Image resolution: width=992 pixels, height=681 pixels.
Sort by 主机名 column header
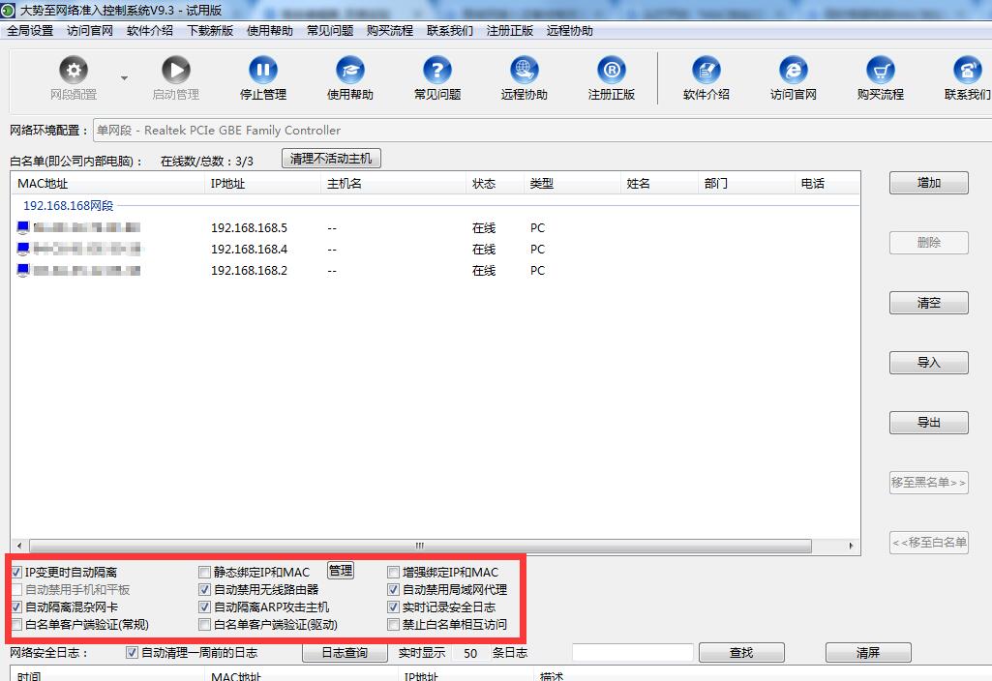tap(394, 184)
